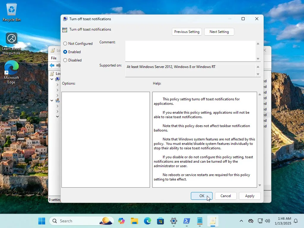Click the Previous Setting button
This screenshot has height=228, width=304.
(x=187, y=32)
